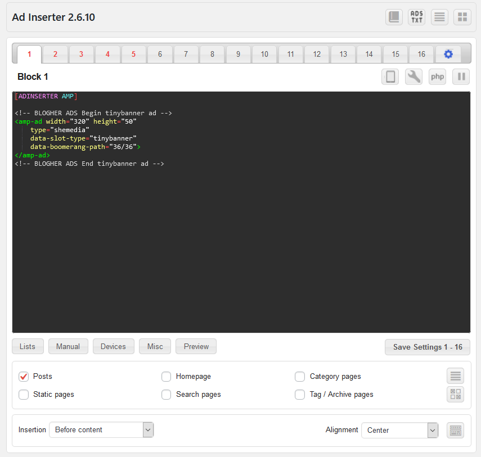The height and width of the screenshot is (457, 481).
Task: Click the data-slot-type="tinybanner" line
Action: coord(83,138)
